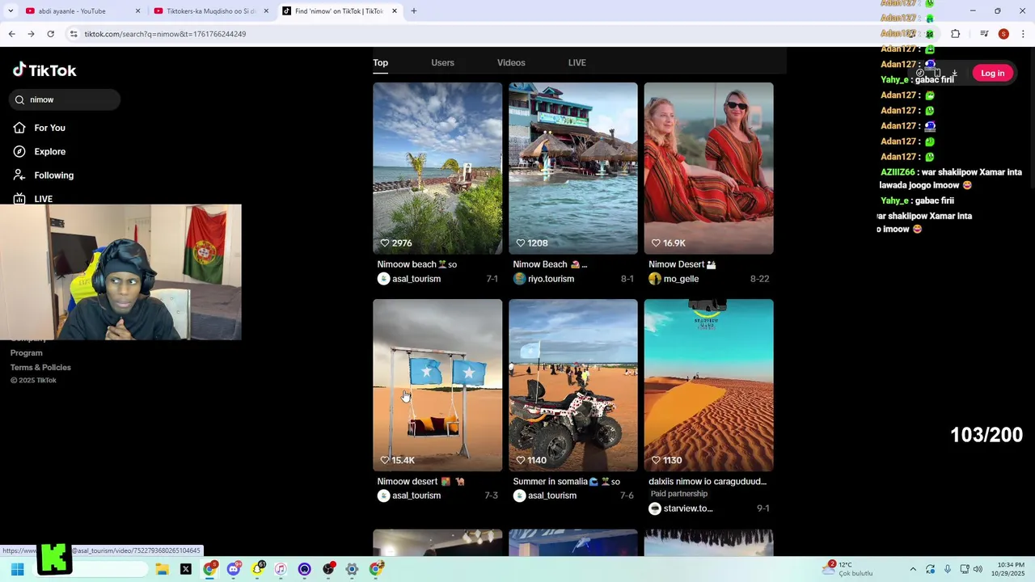Viewport: 1035px width, 582px height.
Task: Open Chrome three-dot menu
Action: pyautogui.click(x=1023, y=34)
